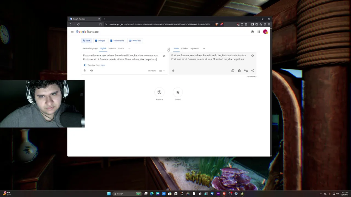The image size is (351, 197).
Task: Listen to the source text
Action: pos(91,71)
